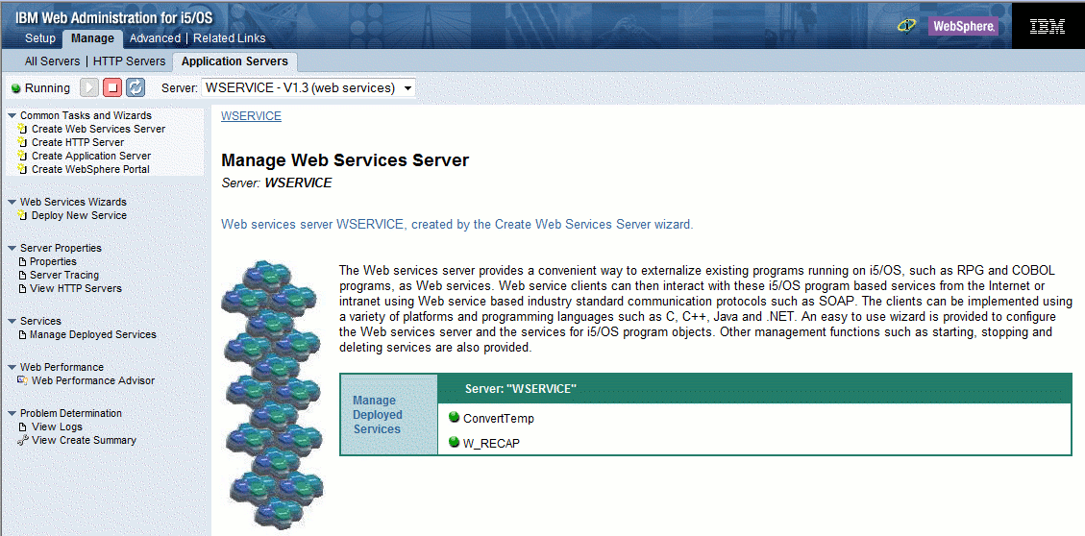
Task: Click the Manage Web Services Server heading
Action: click(345, 160)
